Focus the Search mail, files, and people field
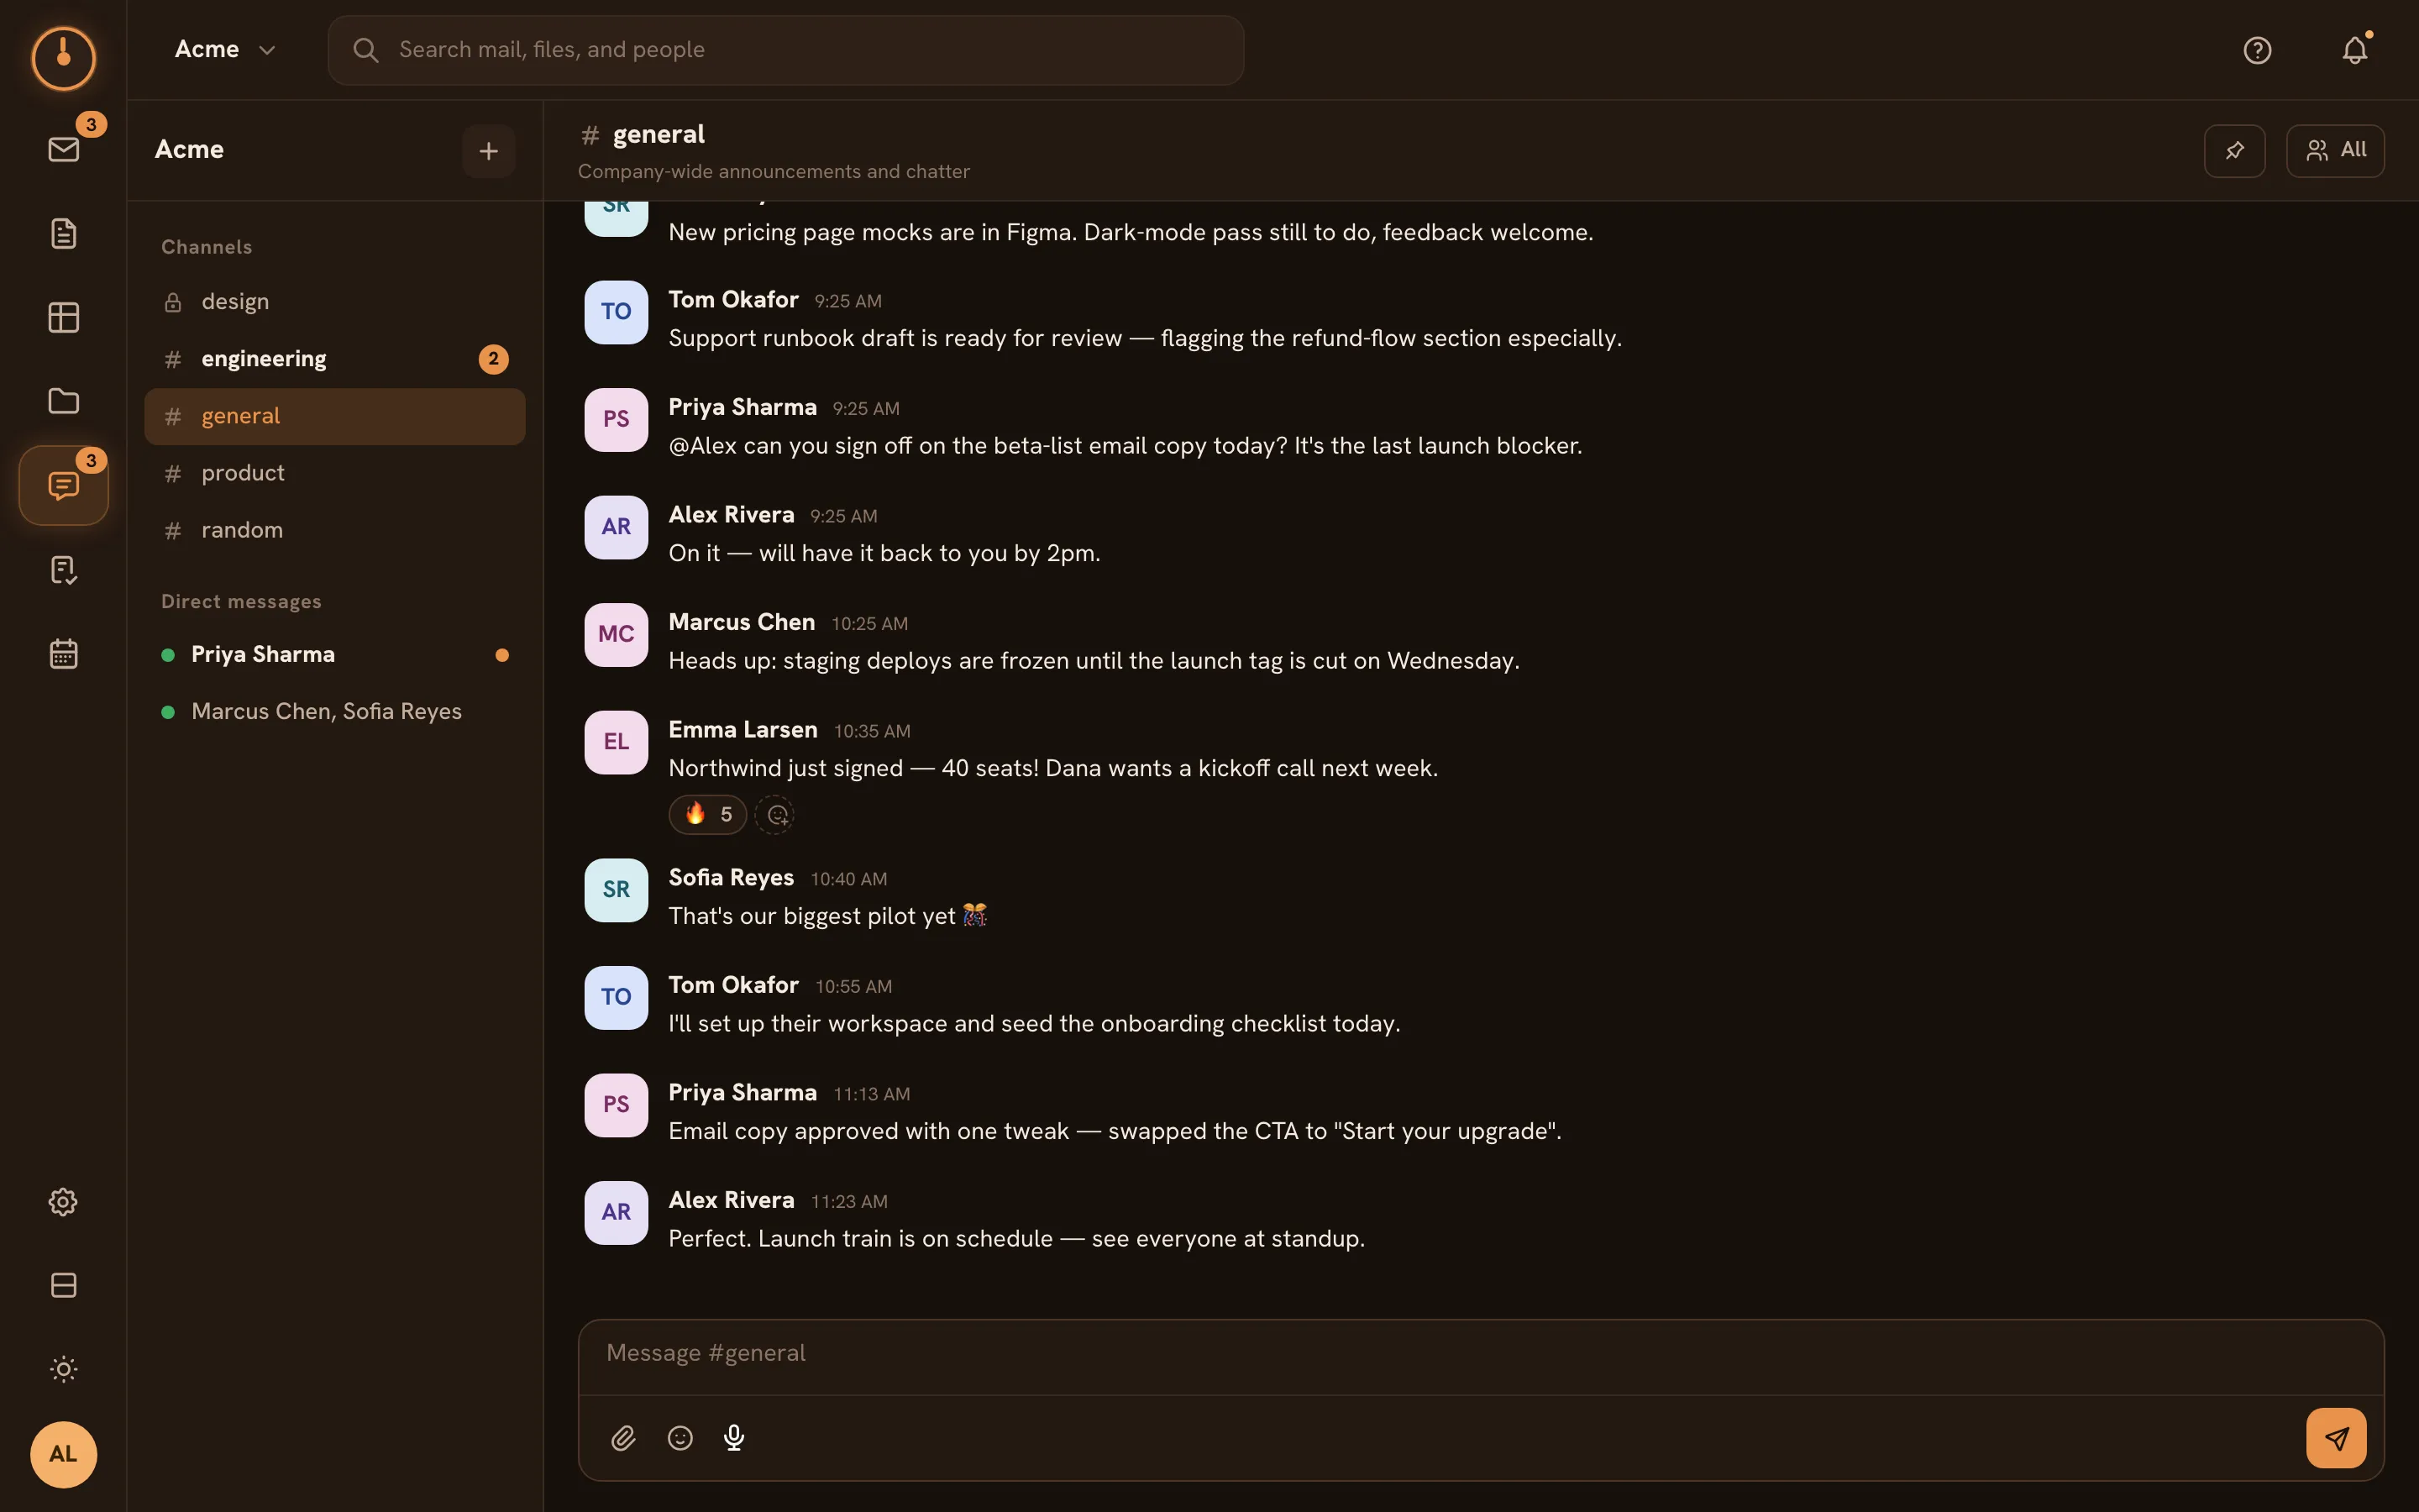The height and width of the screenshot is (1512, 2419). (785, 50)
